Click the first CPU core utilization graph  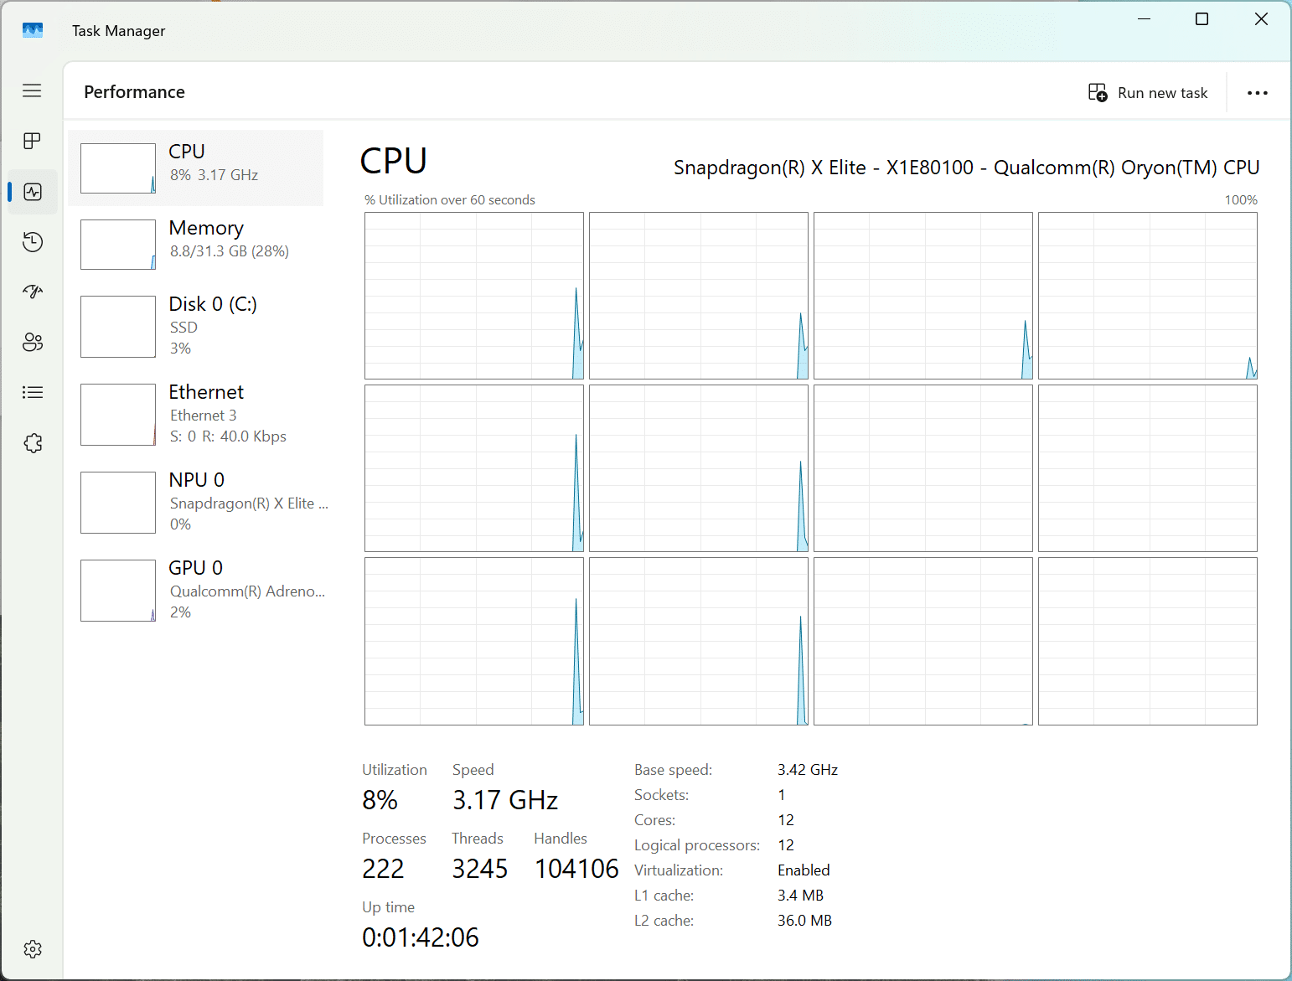click(x=474, y=296)
